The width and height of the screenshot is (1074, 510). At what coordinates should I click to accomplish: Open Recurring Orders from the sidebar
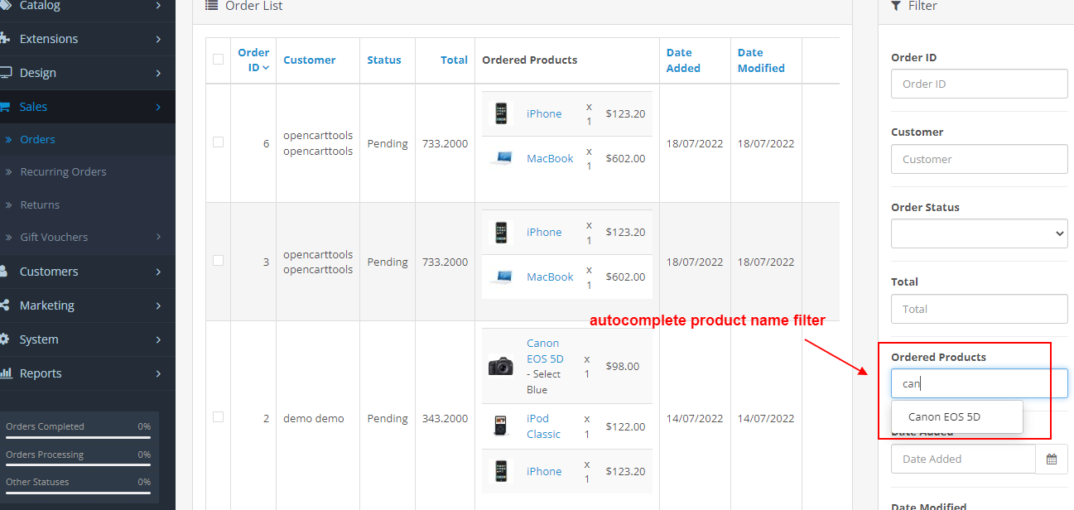63,171
